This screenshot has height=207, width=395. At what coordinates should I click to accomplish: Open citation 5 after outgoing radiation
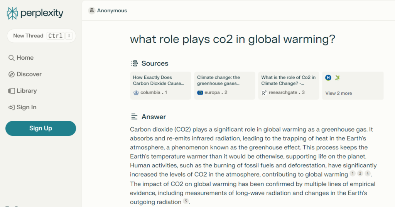[x=186, y=201]
